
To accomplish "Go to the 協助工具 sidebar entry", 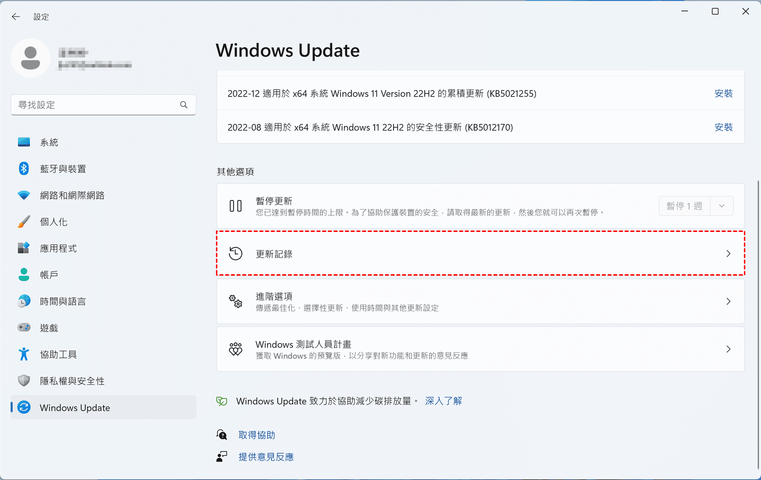I will coord(103,355).
